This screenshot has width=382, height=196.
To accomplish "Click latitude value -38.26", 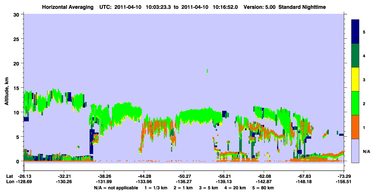I will [x=104, y=176].
